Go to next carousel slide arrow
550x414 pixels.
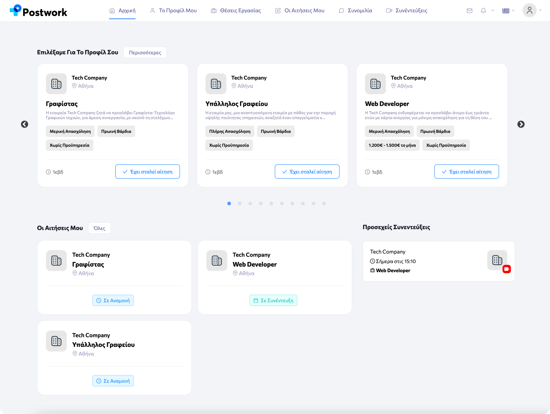coord(521,124)
